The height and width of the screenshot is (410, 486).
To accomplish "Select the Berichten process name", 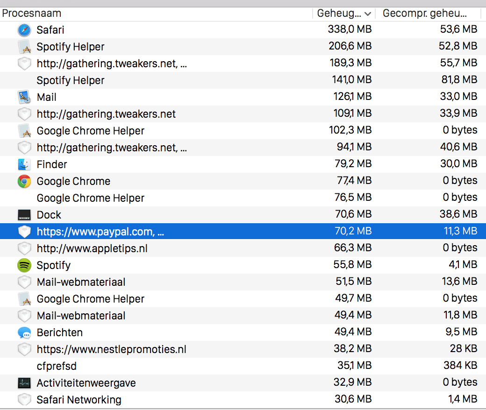I will pos(59,332).
